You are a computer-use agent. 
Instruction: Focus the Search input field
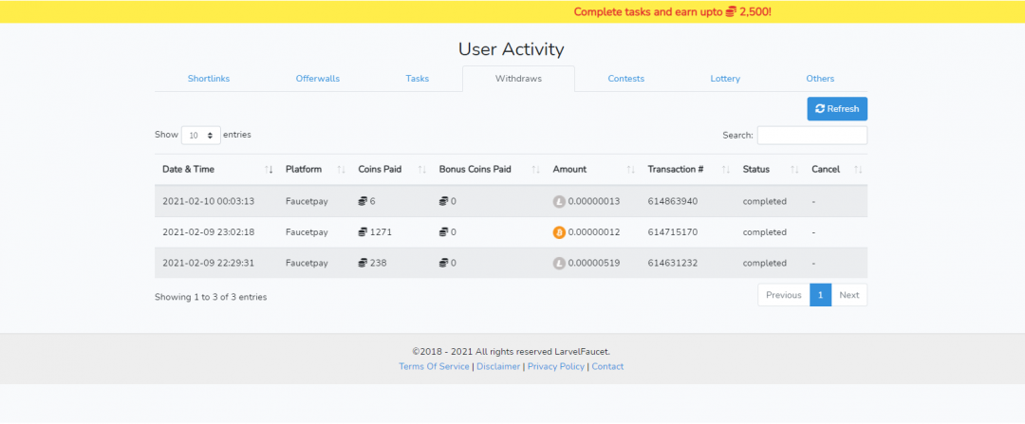click(x=811, y=136)
